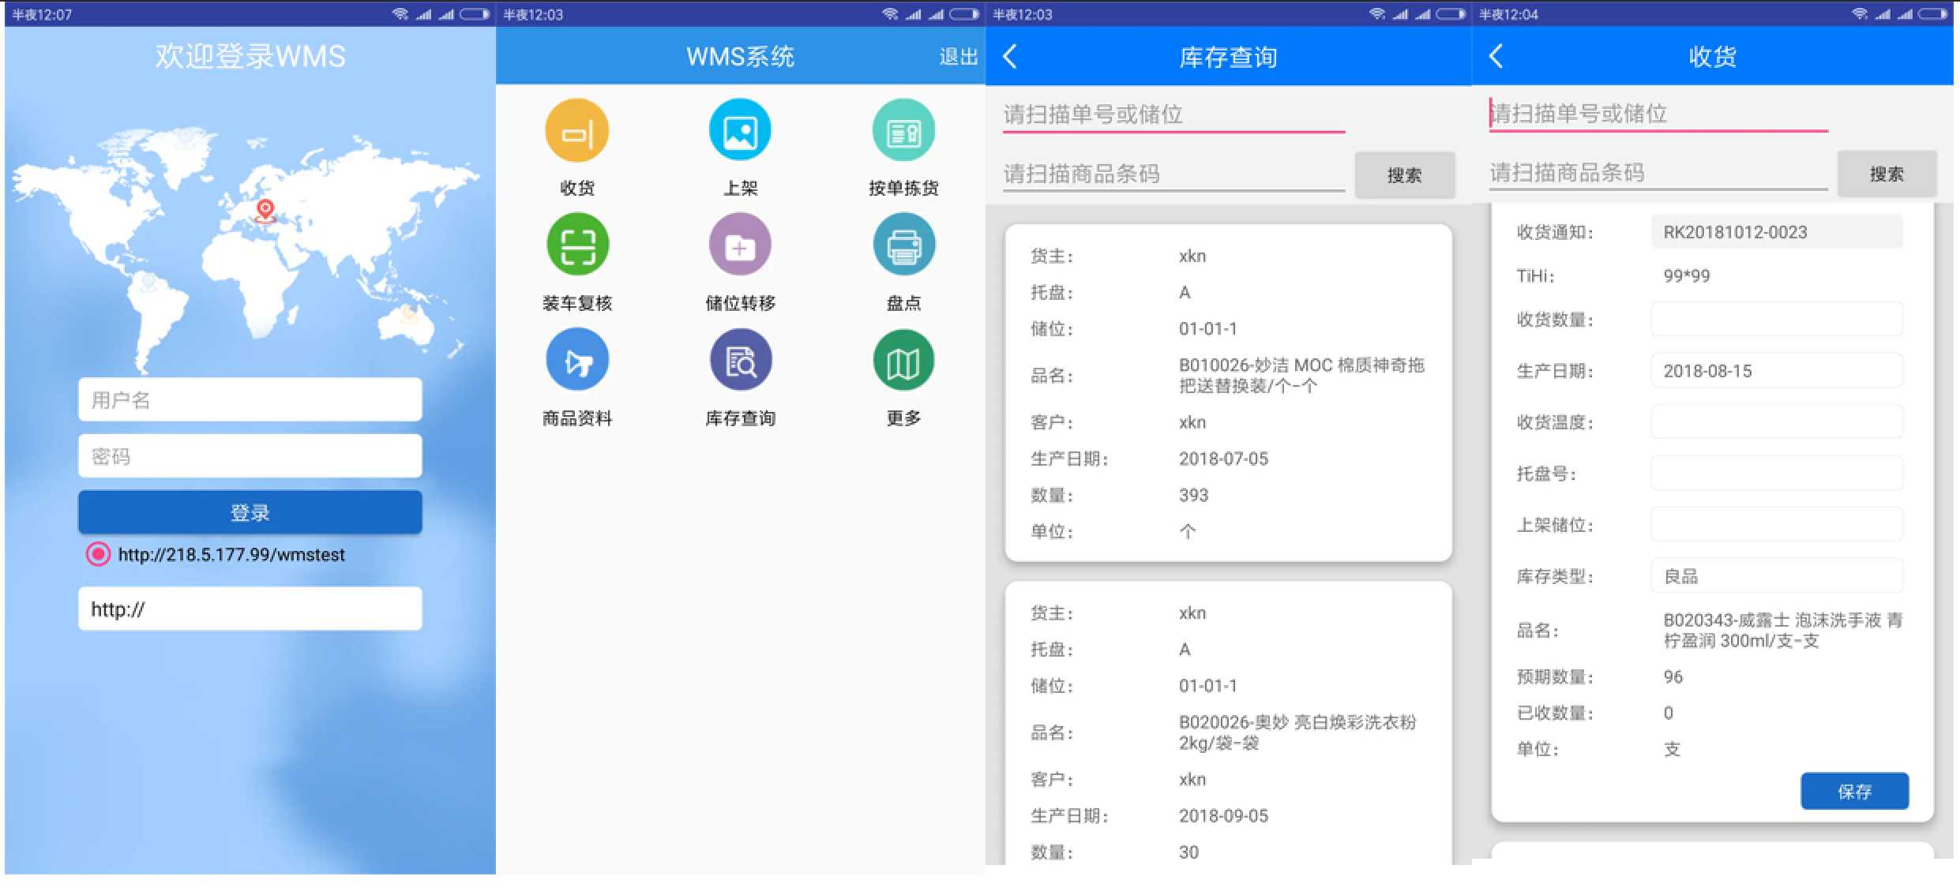The width and height of the screenshot is (1960, 895).
Task: Select the B020343-威露士 product name text
Action: tap(1783, 630)
